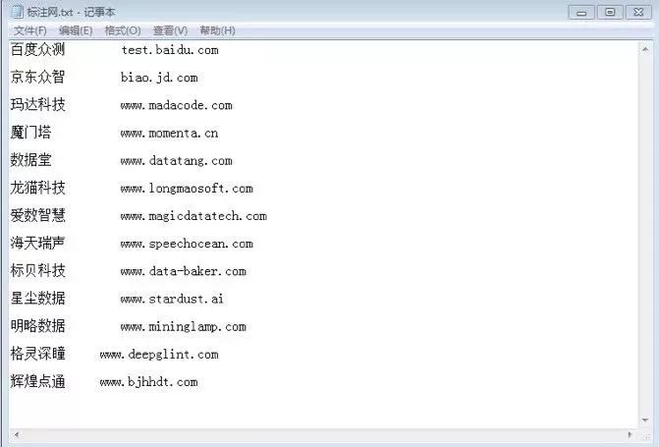Click the text 格灵深瞳

tap(38, 354)
